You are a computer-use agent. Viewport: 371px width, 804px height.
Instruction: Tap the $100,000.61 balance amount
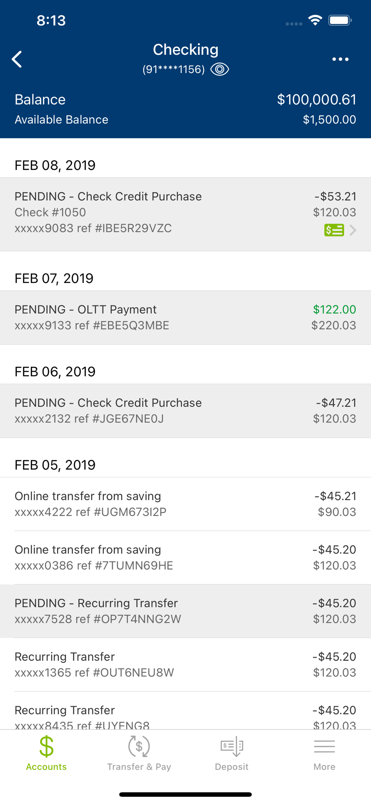click(316, 99)
